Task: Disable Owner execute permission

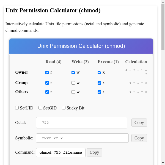Action: coord(100,73)
